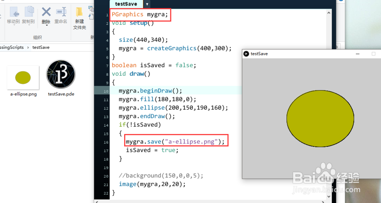Viewport: 381px width, 203px height.
Task: Click the testSave breadcrumb in Explorer address bar
Action: pyautogui.click(x=41, y=47)
